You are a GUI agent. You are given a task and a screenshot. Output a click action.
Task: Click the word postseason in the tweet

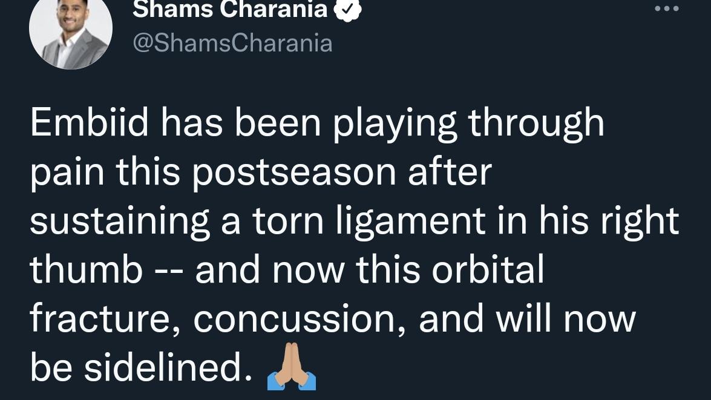pyautogui.click(x=294, y=173)
